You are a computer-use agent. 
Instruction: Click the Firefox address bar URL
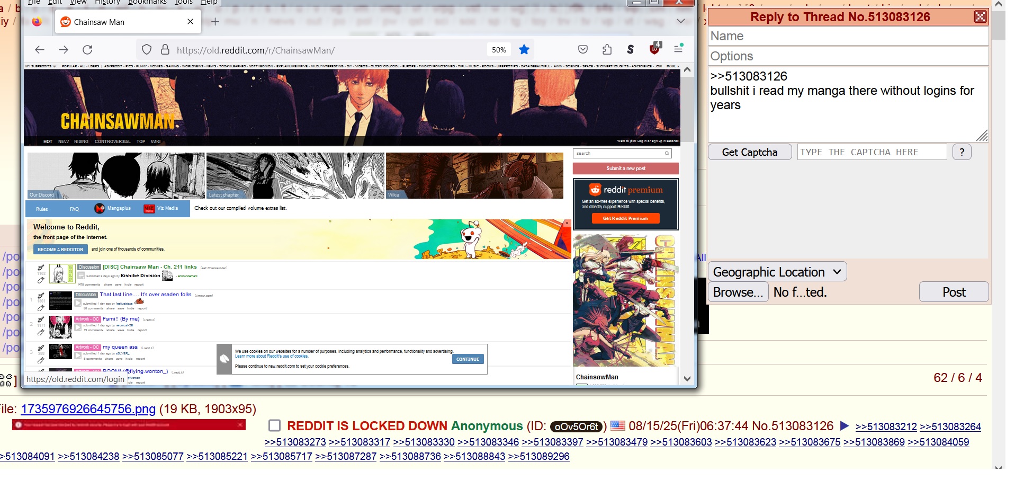256,50
